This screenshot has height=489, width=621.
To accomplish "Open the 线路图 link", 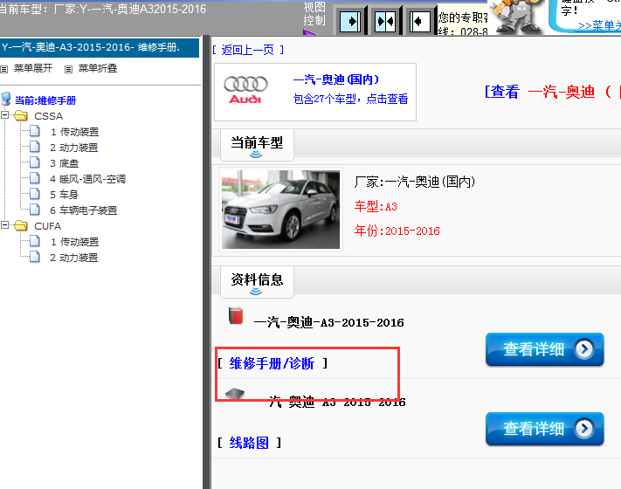I will [x=249, y=442].
